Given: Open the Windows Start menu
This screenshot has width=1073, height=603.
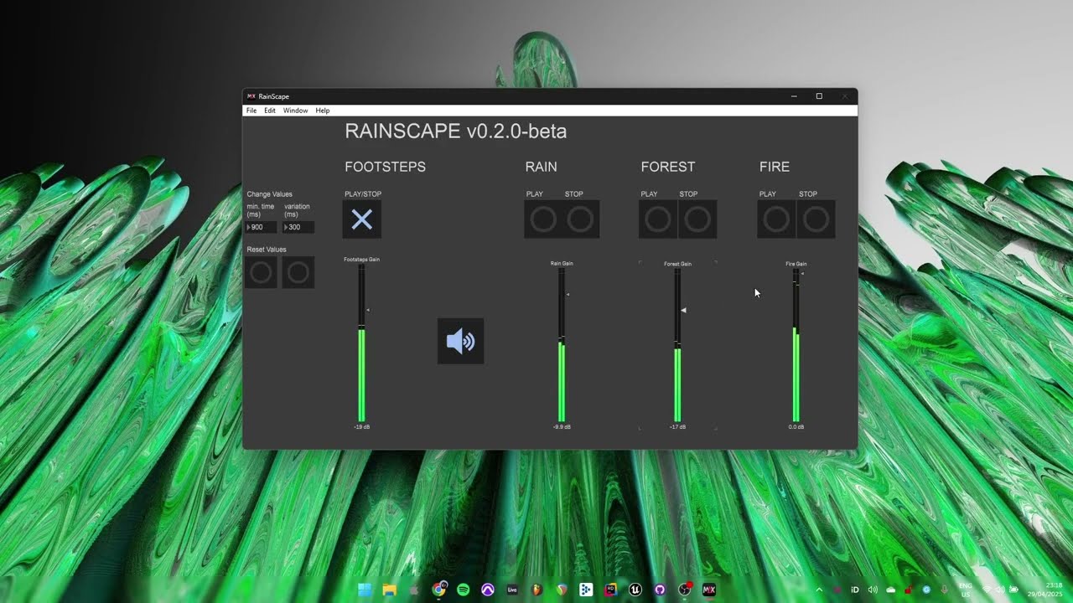Looking at the screenshot, I should coord(365,590).
